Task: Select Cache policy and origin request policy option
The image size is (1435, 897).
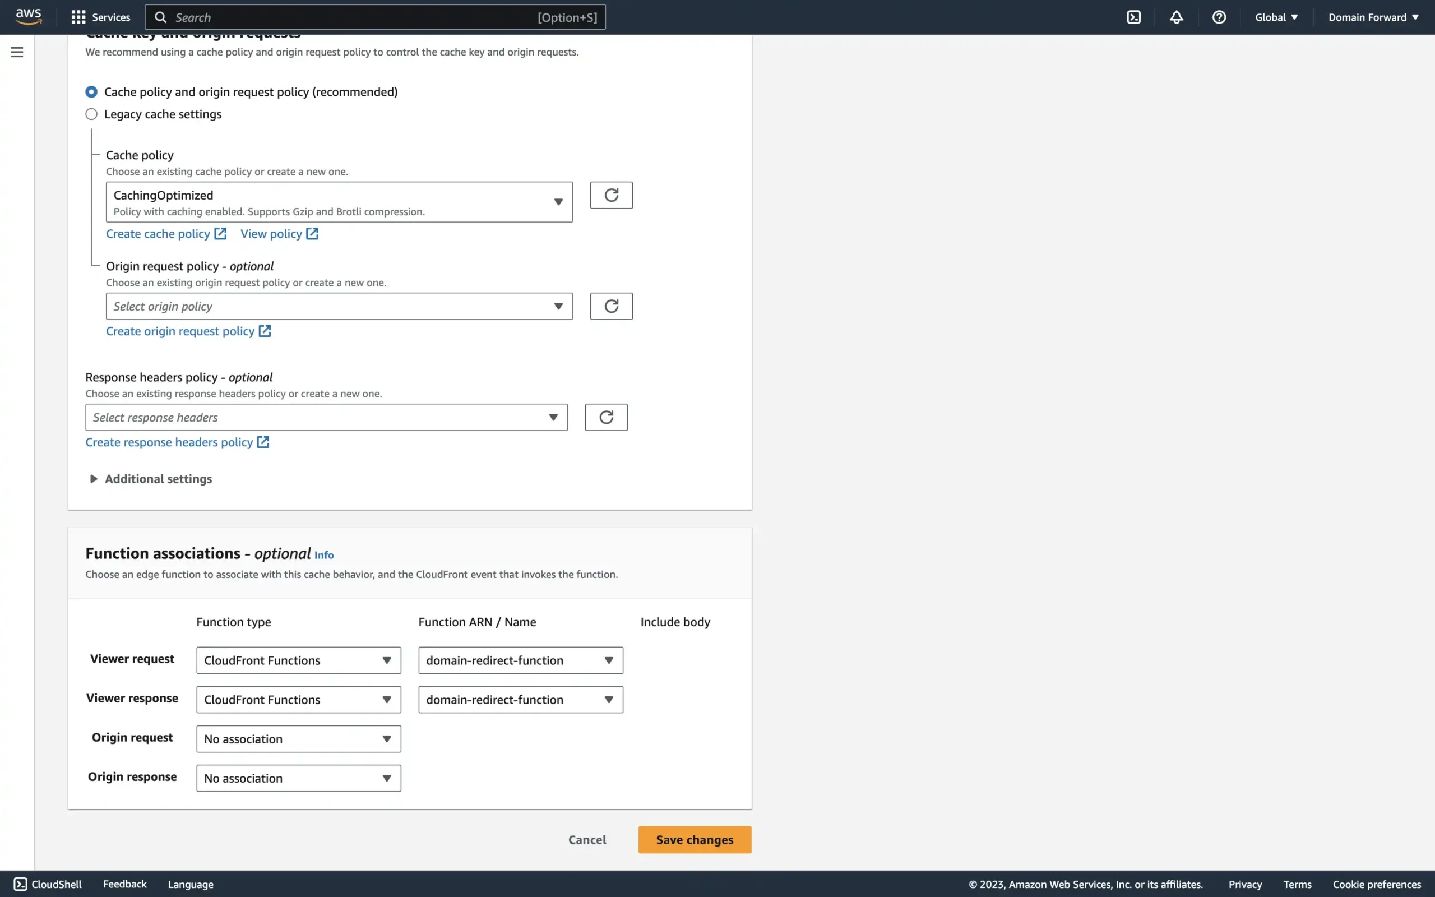Action: click(91, 91)
